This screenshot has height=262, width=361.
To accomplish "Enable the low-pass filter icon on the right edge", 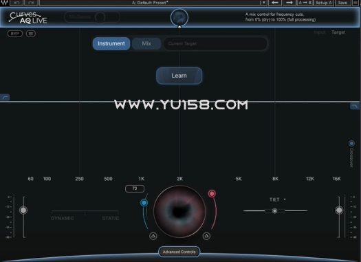I will (x=355, y=106).
